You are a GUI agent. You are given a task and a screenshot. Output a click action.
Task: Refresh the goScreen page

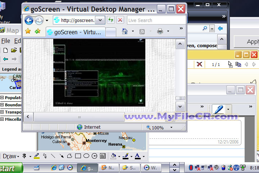coord(111,20)
